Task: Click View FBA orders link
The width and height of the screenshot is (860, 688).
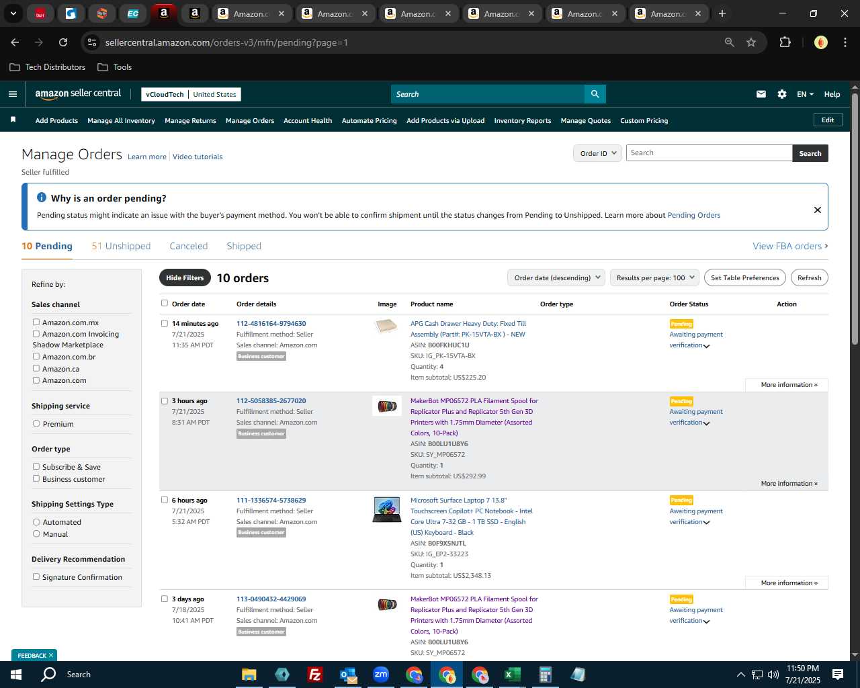Action: (x=790, y=246)
